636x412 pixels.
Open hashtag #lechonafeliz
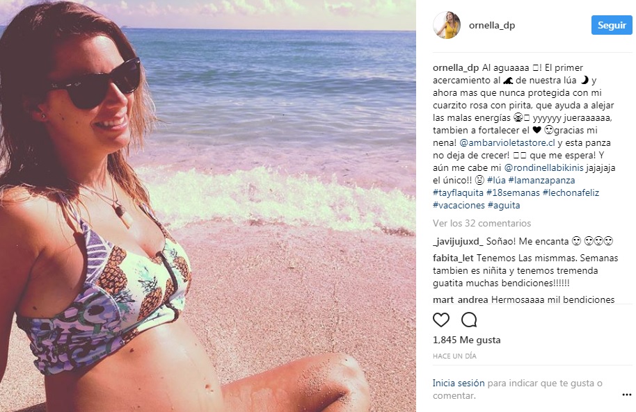point(571,193)
